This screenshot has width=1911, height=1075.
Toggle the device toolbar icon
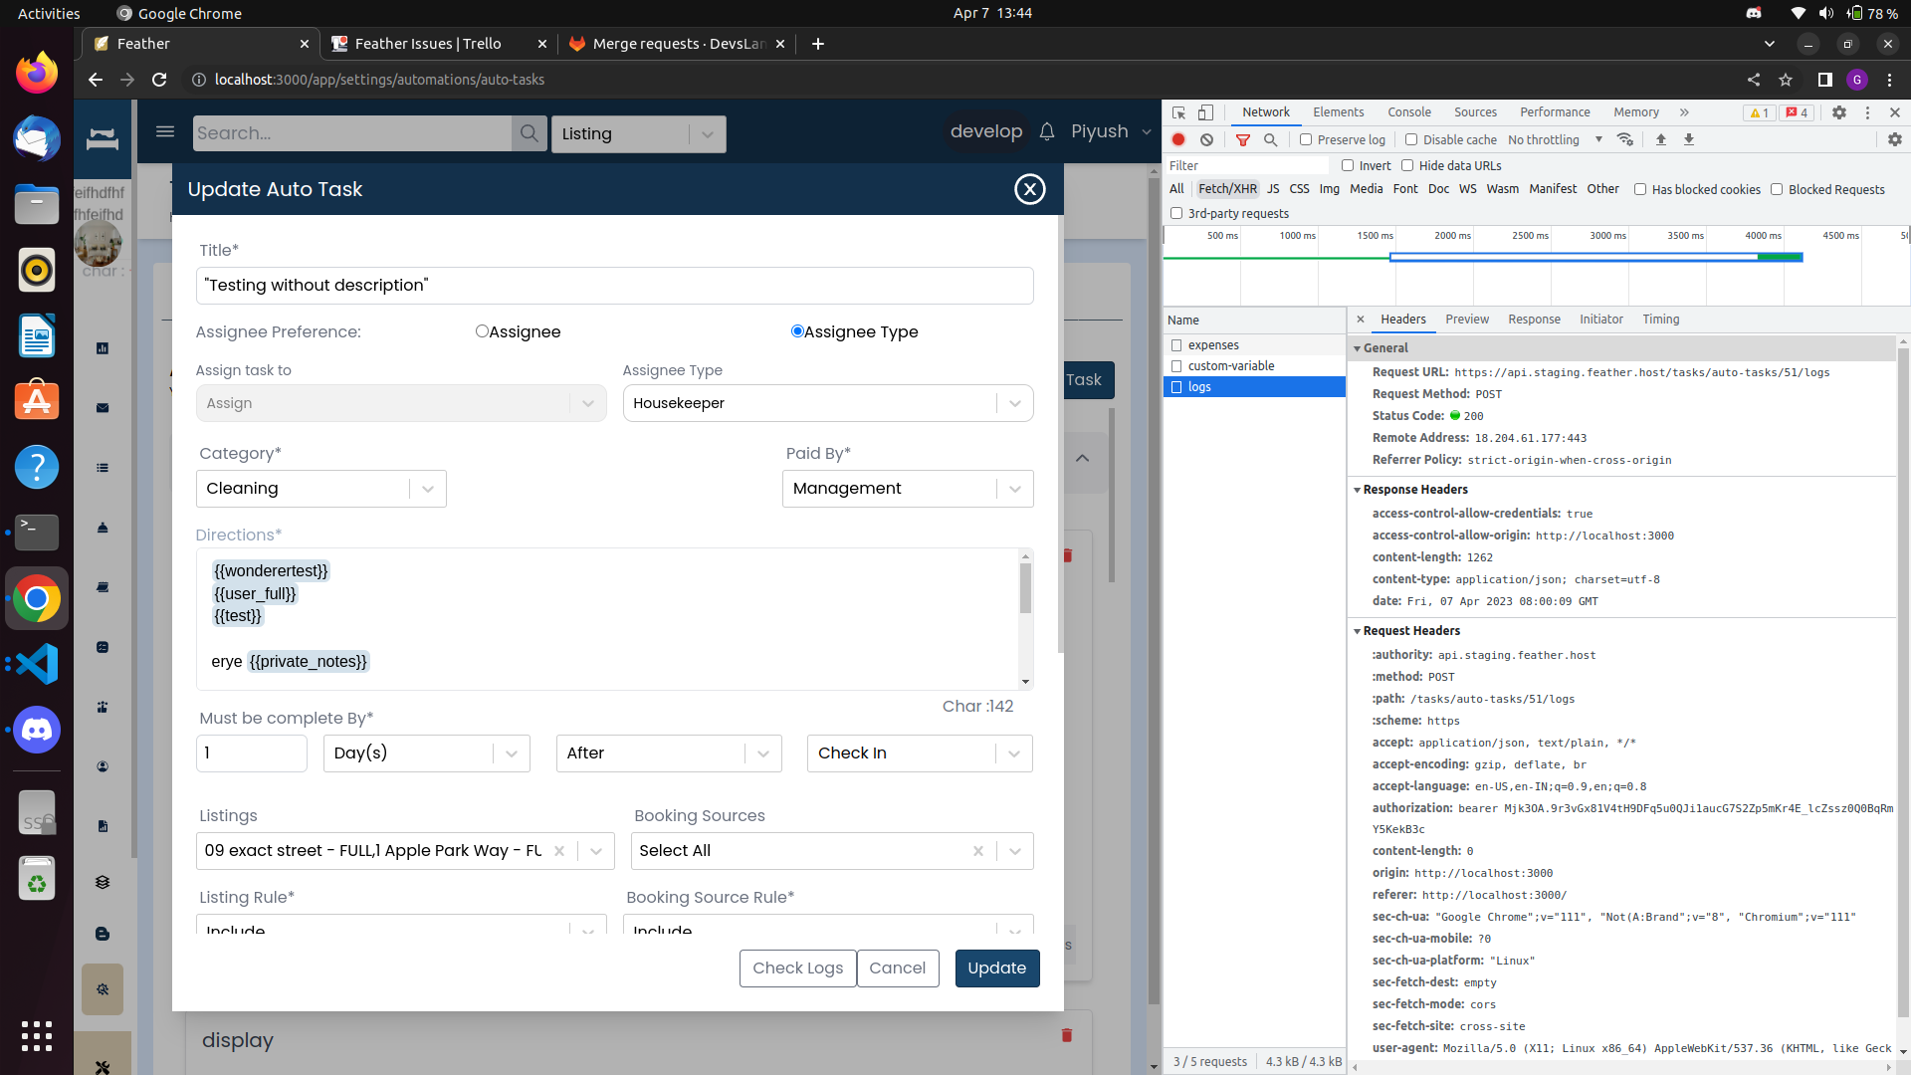1205,112
